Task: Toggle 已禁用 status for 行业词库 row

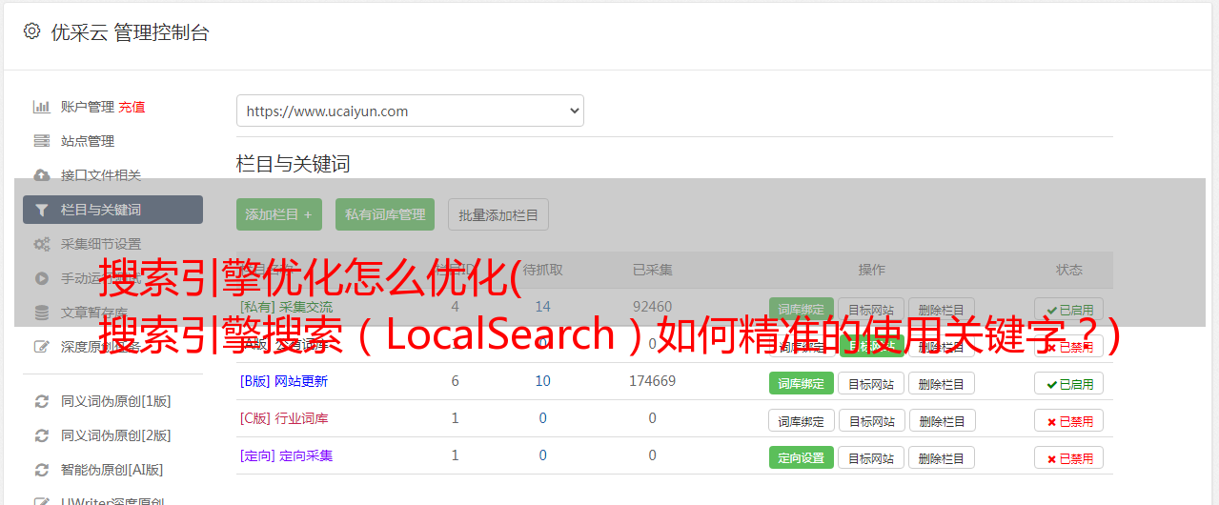Action: (1069, 420)
